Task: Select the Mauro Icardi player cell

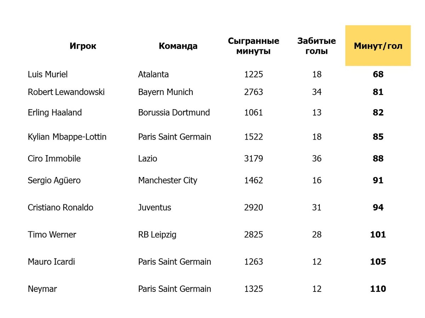Action: tap(51, 262)
